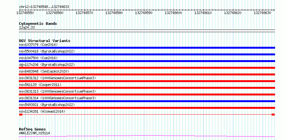Click the black 12q24.33 cytogenetic band line
This screenshot has height=140, width=284.
tap(147, 31)
